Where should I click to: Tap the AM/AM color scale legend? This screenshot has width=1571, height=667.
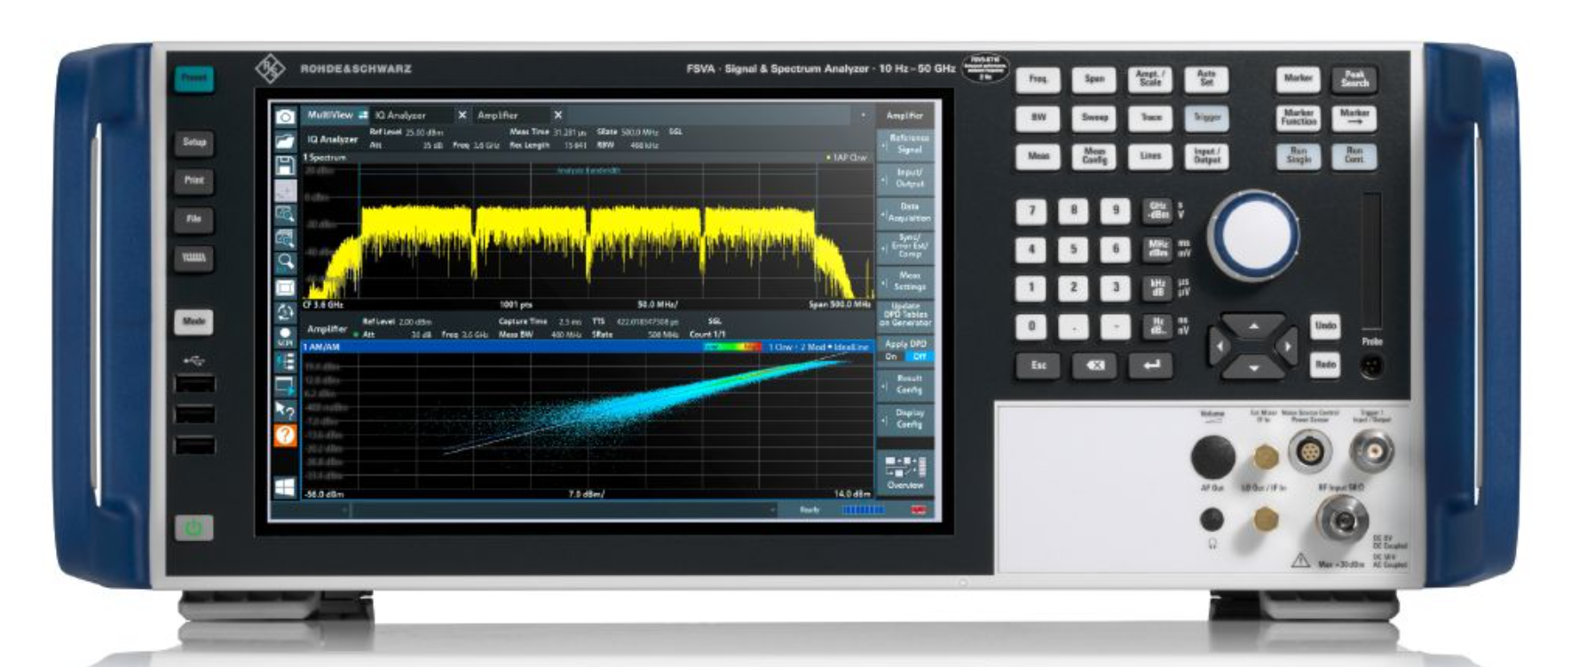coord(732,347)
